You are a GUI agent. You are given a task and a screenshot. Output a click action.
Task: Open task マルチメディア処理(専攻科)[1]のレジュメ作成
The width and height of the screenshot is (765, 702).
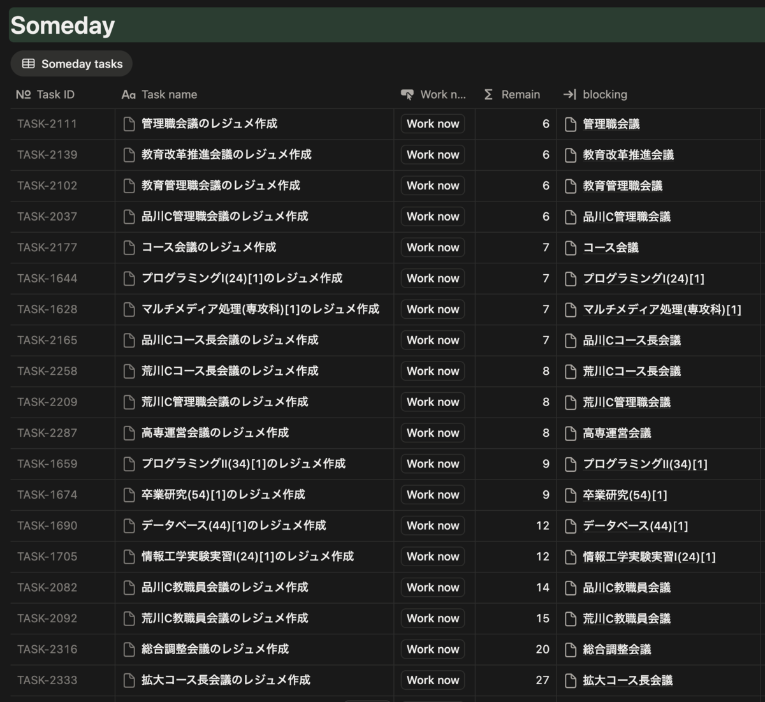(260, 309)
